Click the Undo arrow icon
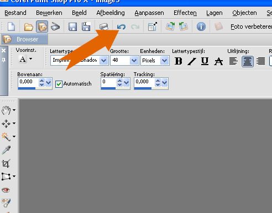 coord(121,27)
